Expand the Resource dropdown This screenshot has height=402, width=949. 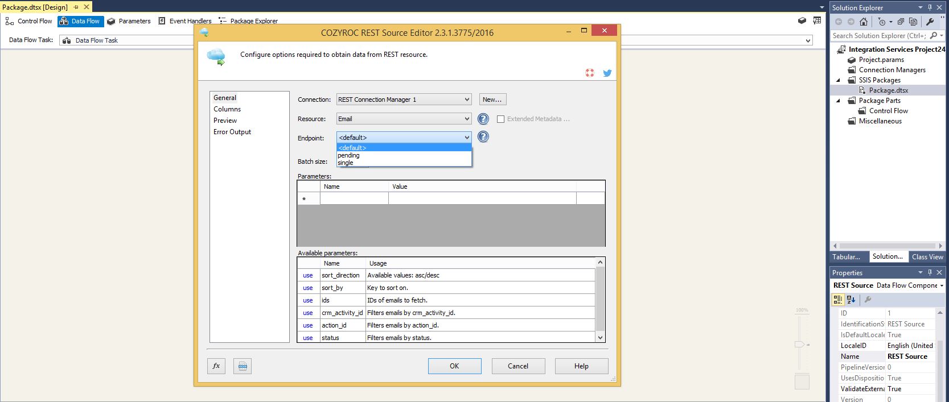[x=466, y=119]
